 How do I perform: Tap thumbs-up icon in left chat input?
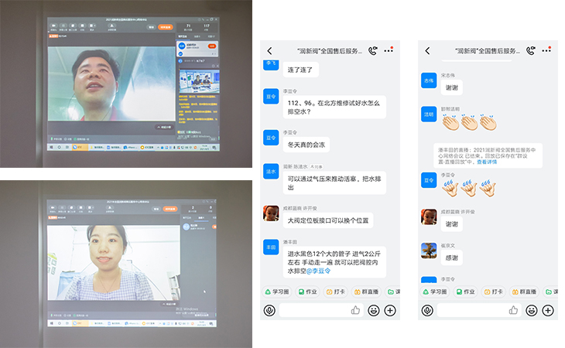point(355,310)
